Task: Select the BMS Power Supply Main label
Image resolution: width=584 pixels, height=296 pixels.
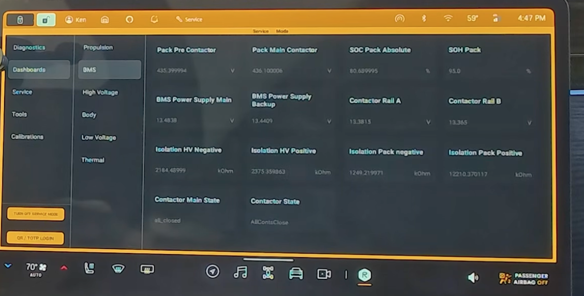Action: [x=193, y=100]
